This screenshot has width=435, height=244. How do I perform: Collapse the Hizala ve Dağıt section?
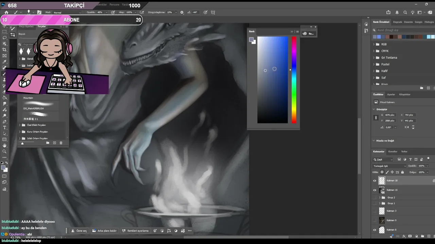[374, 141]
